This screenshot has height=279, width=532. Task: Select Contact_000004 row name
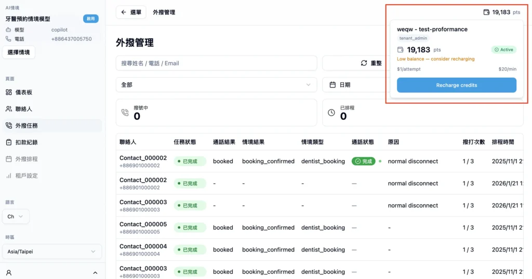143,246
